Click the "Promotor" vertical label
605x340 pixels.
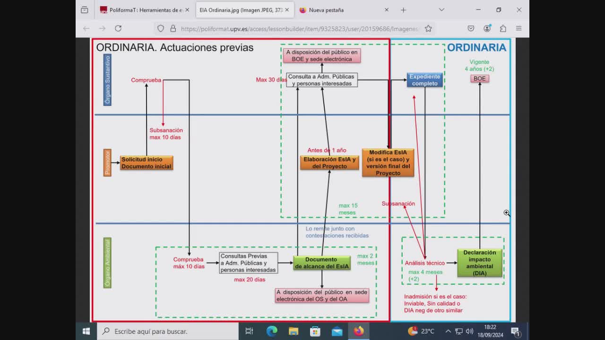(107, 162)
